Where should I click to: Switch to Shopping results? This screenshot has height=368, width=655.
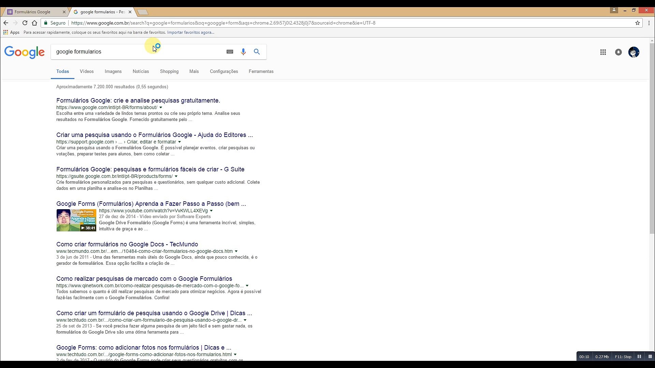(x=169, y=72)
